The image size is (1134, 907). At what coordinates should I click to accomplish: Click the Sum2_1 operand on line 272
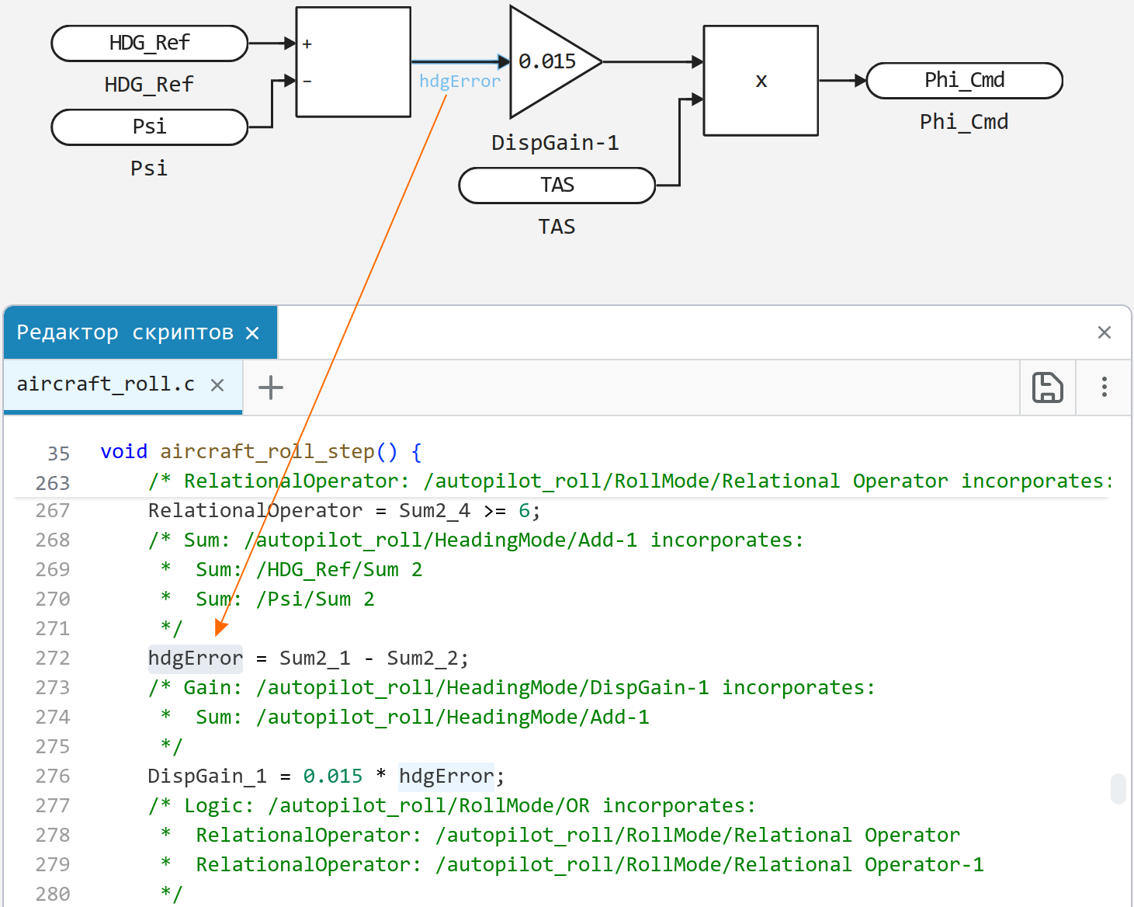click(314, 659)
